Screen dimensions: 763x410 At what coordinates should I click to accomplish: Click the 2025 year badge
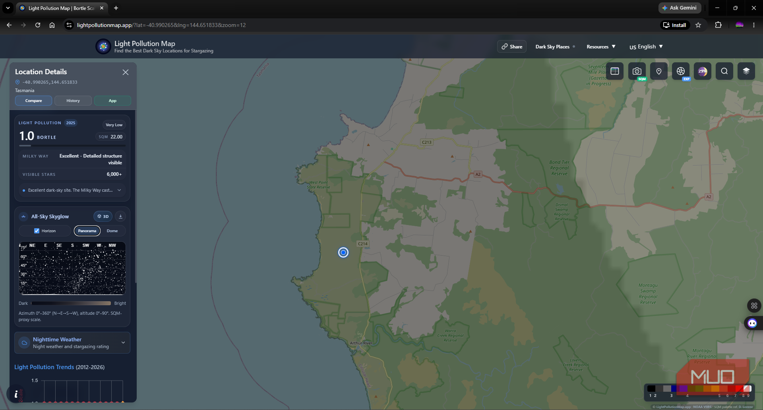(71, 123)
